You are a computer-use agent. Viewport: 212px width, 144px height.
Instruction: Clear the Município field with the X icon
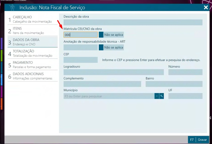click(157, 96)
